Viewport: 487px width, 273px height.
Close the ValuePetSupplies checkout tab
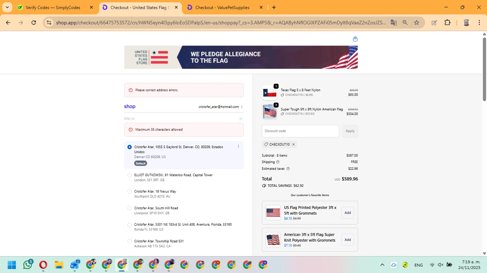[261, 7]
